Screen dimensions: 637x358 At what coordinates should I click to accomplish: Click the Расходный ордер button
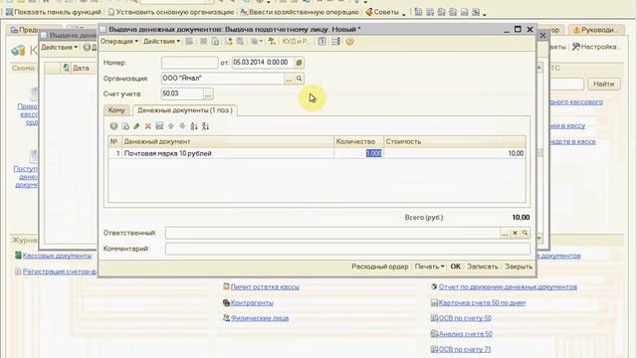380,267
